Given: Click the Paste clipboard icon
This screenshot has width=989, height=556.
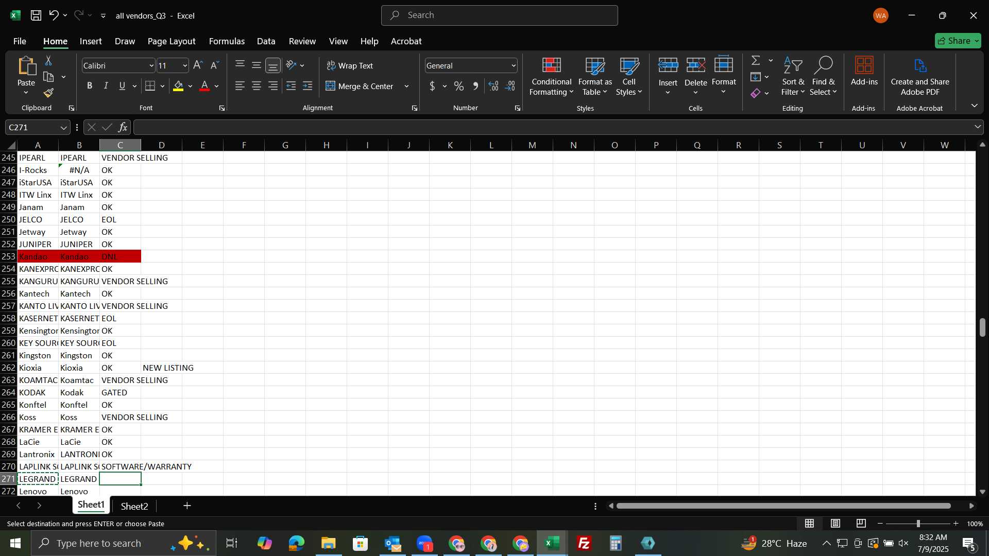Looking at the screenshot, I should [x=26, y=66].
